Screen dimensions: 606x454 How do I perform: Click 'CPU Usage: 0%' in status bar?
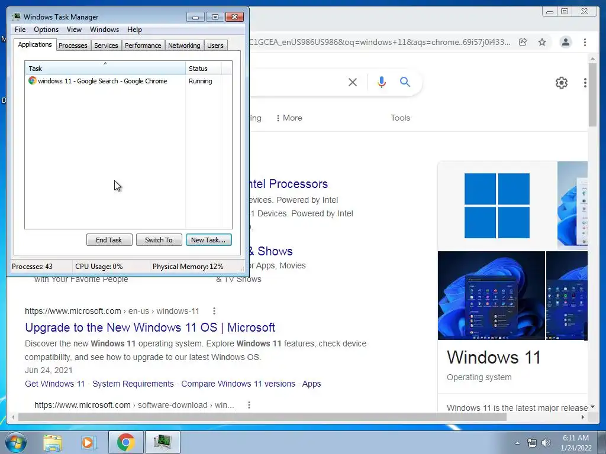point(99,267)
